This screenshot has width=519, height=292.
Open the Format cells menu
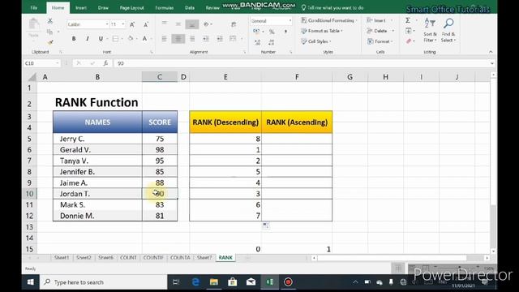[x=380, y=41]
